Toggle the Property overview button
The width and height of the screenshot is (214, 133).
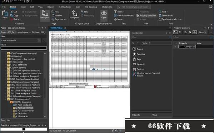pyautogui.click(x=146, y=16)
